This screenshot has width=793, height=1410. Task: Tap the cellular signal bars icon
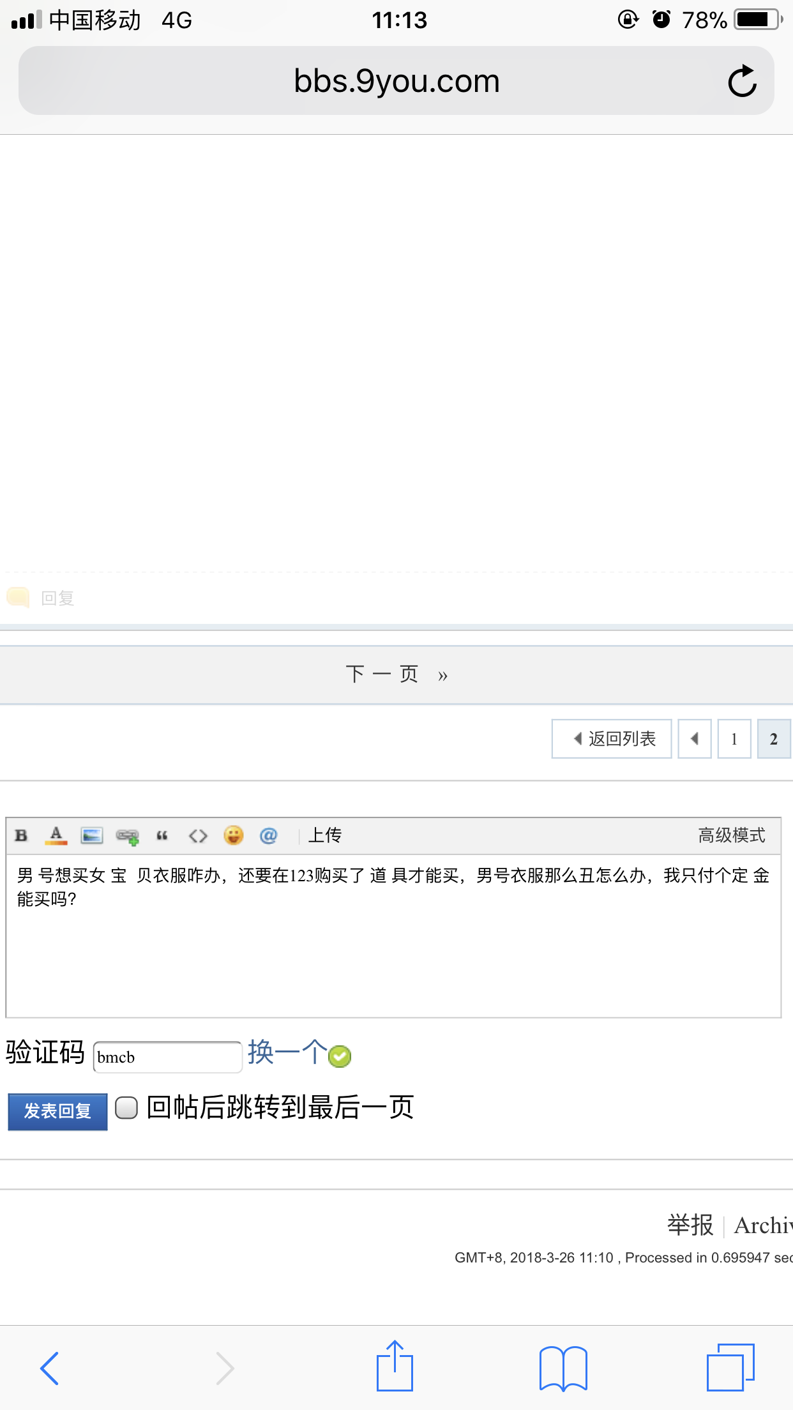[x=27, y=20]
